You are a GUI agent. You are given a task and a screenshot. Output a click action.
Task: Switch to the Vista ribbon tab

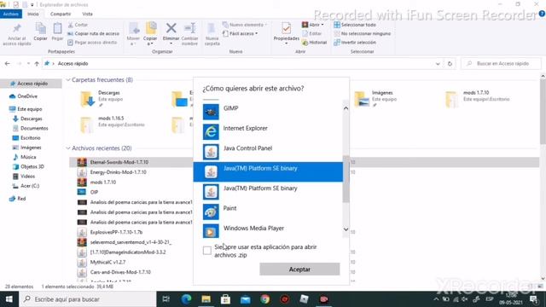[x=87, y=14]
